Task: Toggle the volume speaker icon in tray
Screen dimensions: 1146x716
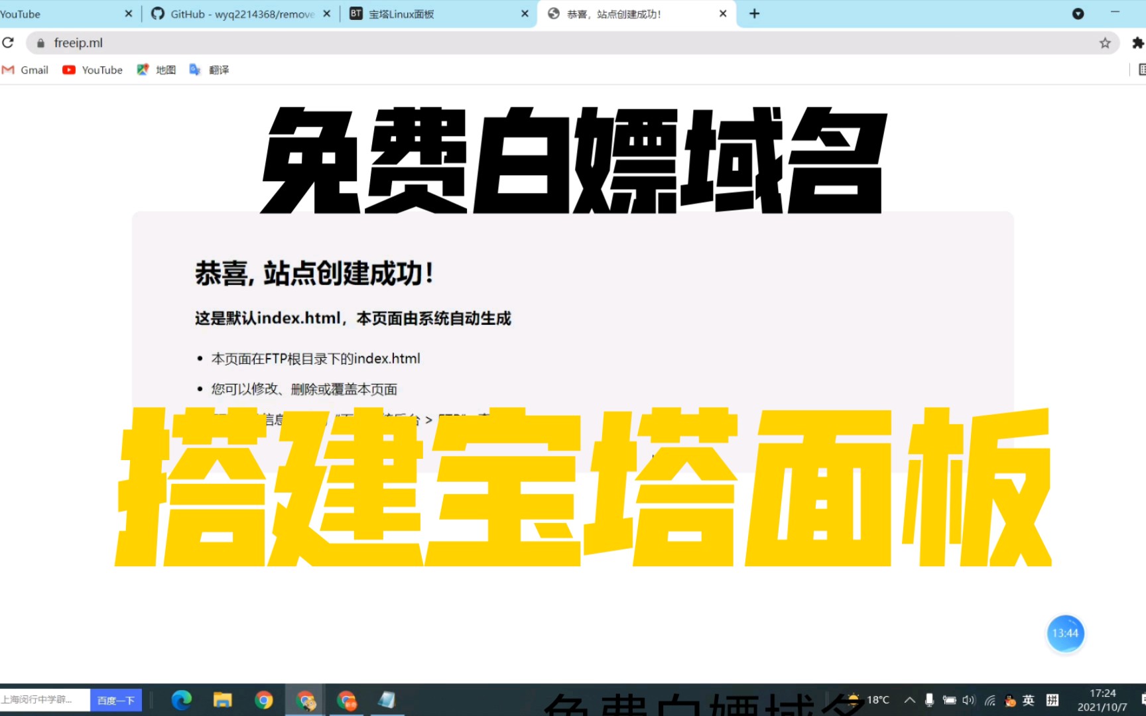Action: click(969, 700)
